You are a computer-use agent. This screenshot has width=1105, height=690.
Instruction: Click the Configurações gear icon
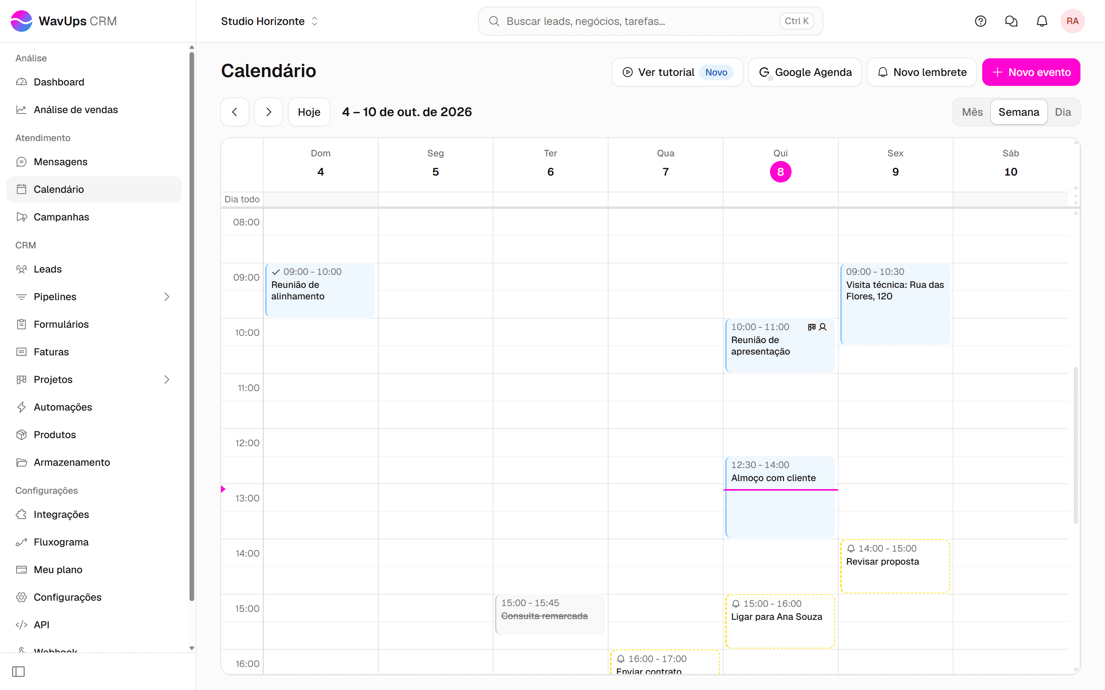(21, 597)
